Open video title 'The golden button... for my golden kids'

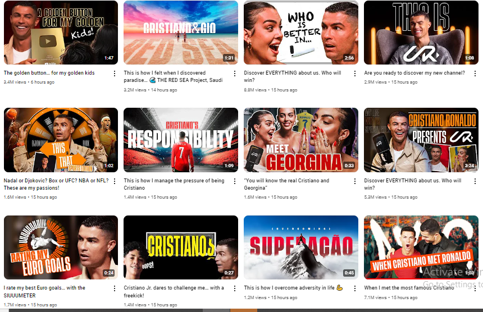tap(49, 73)
